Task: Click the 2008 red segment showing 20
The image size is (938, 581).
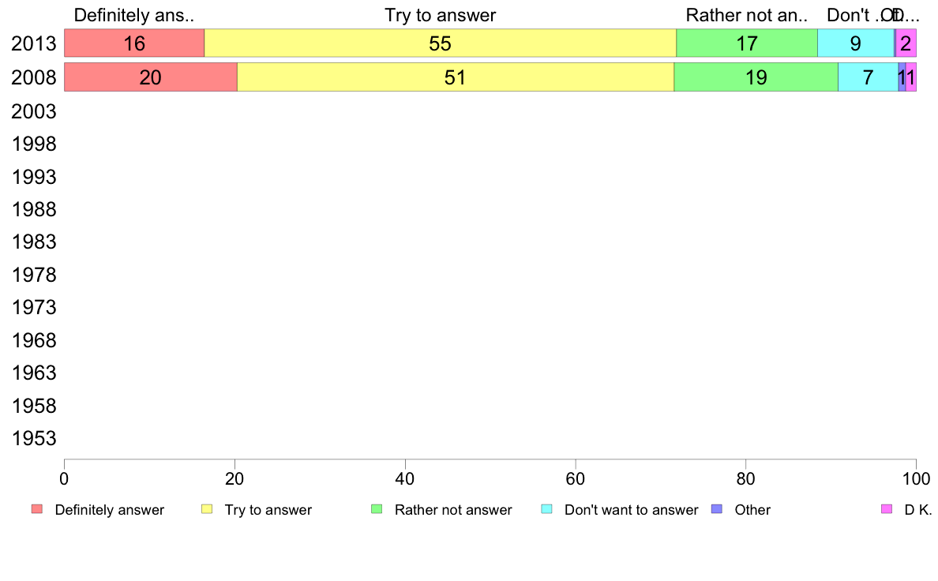Action: click(150, 77)
